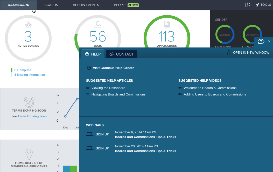This screenshot has height=172, width=273.
Task: Click the 61 NEW badge
Action: coord(133,5)
